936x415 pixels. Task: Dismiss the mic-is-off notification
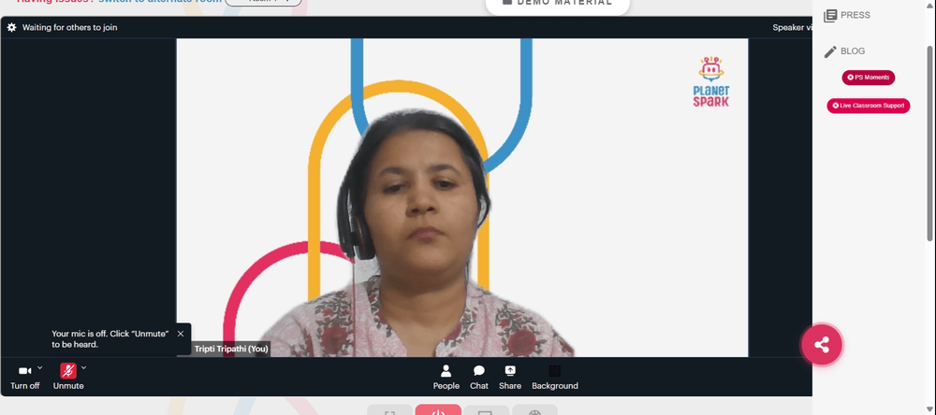tap(181, 334)
